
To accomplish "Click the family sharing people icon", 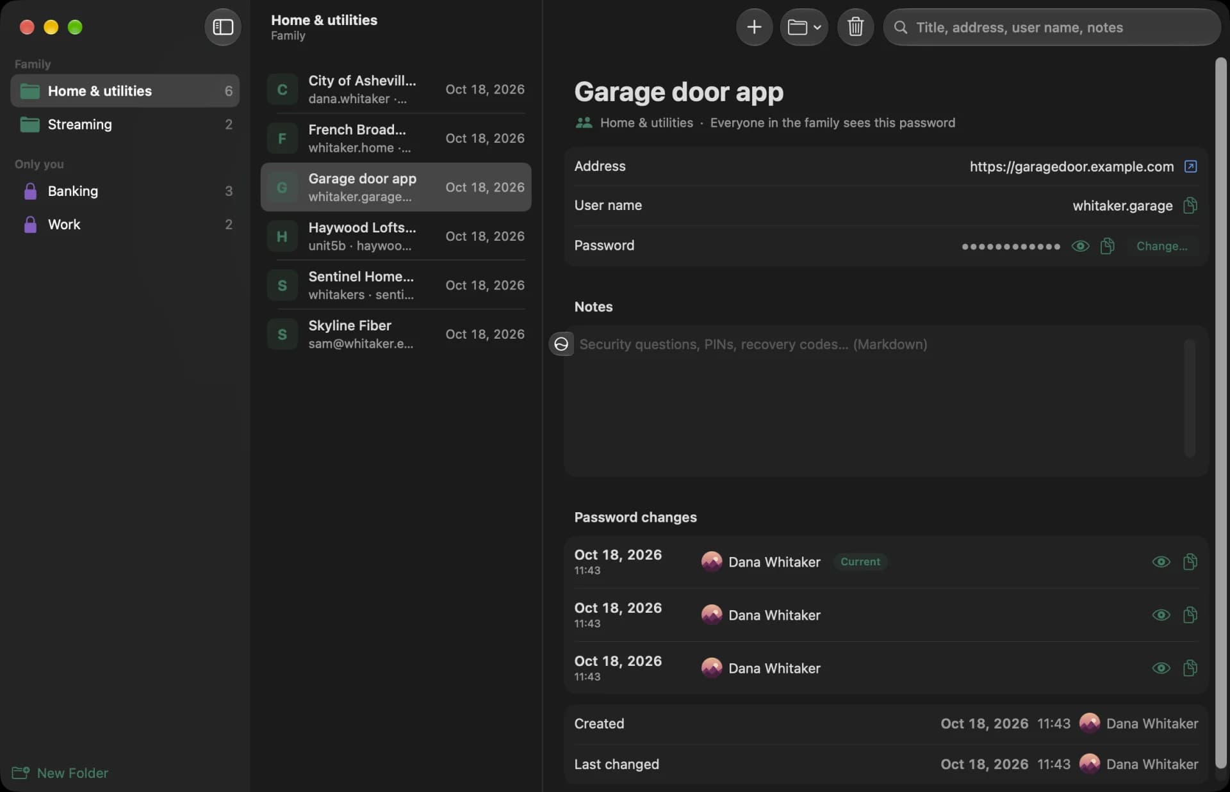I will pyautogui.click(x=584, y=122).
